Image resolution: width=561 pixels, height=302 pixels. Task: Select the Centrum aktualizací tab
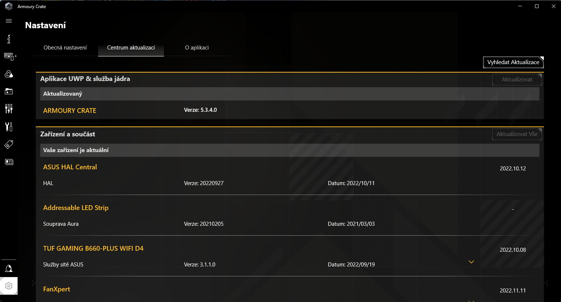pos(131,48)
